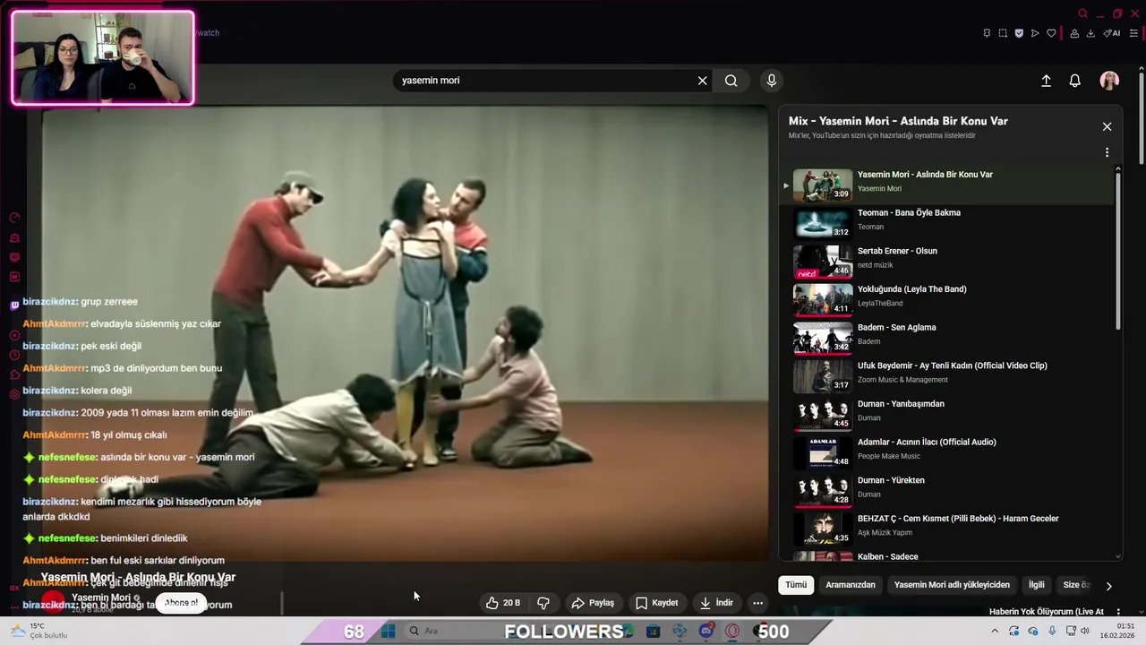
Task: Open the Mix playlist three-dot menu
Action: 1107,152
